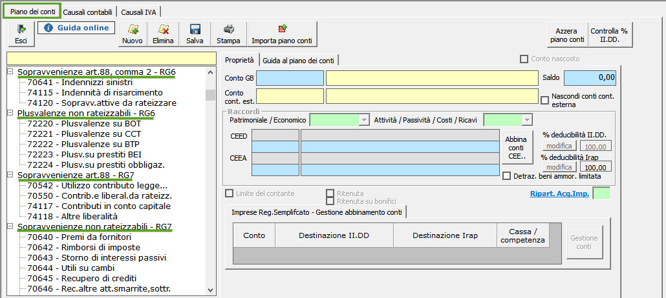
Task: Click the Esci exit icon button
Action: tap(21, 34)
